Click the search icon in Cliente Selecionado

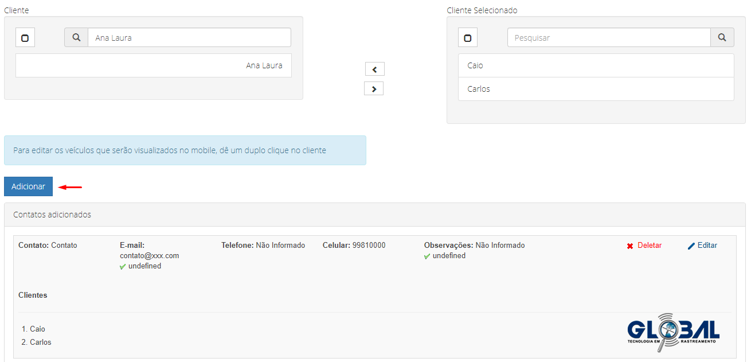pos(722,38)
